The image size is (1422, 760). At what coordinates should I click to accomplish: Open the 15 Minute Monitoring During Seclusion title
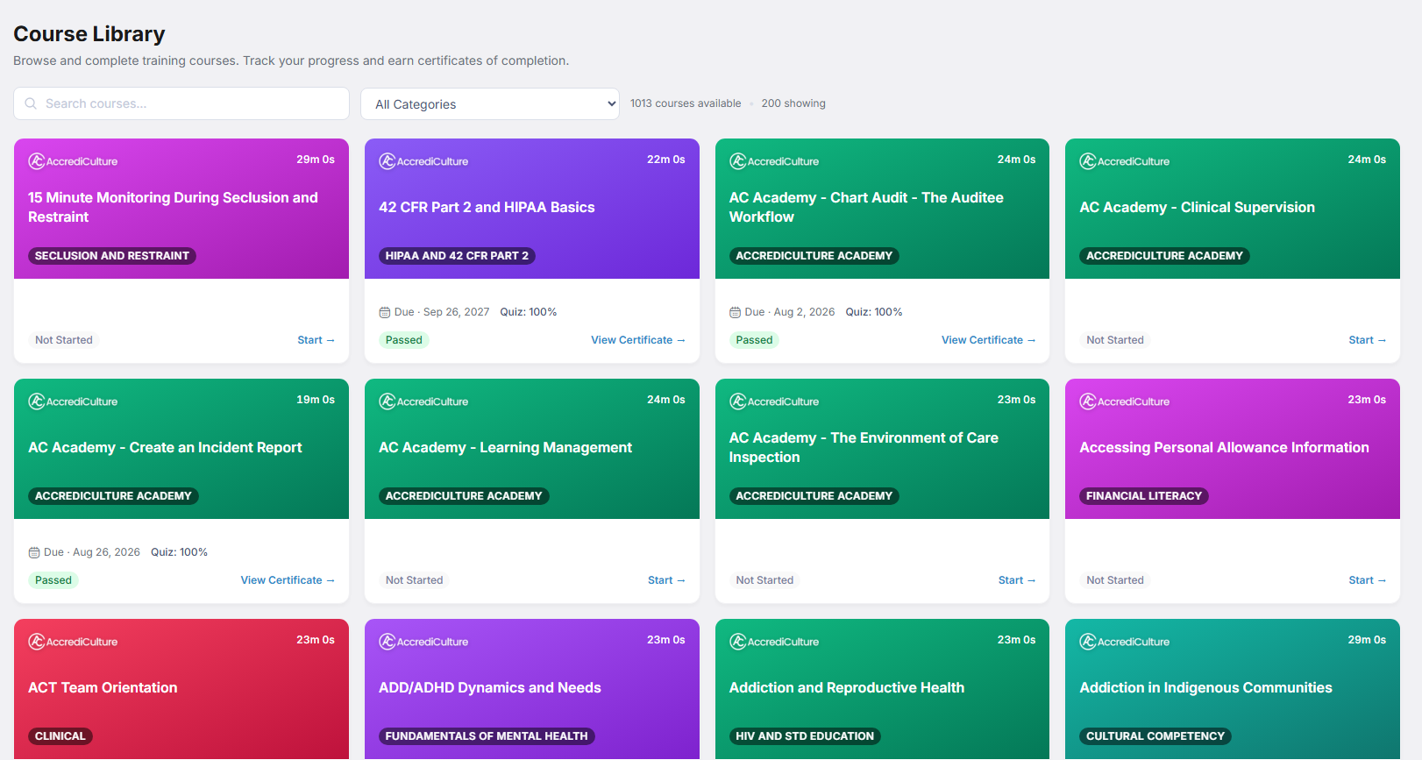click(x=173, y=208)
